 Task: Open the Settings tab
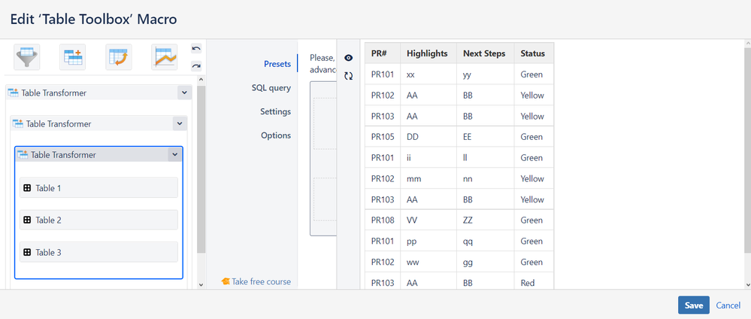point(275,111)
